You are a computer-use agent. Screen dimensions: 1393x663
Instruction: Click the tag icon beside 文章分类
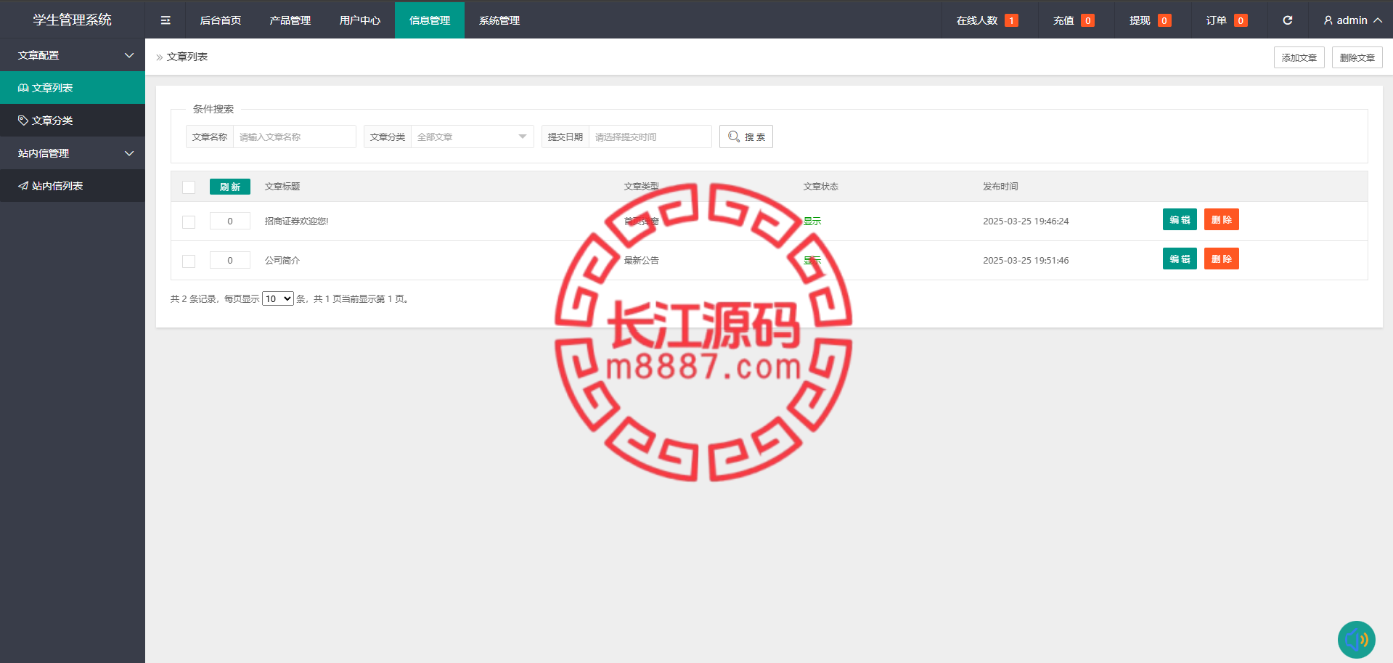[23, 121]
